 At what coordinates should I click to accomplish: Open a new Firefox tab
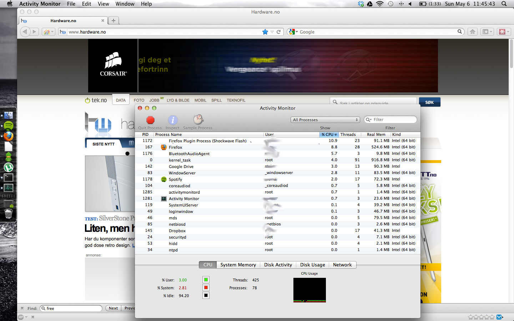click(114, 21)
